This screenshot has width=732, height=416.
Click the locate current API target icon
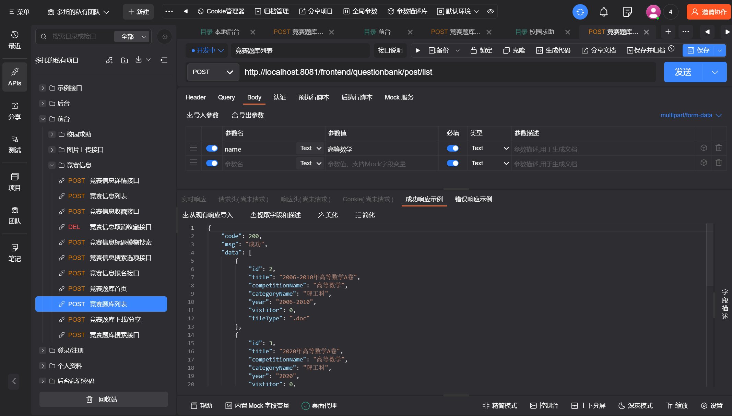coord(165,37)
